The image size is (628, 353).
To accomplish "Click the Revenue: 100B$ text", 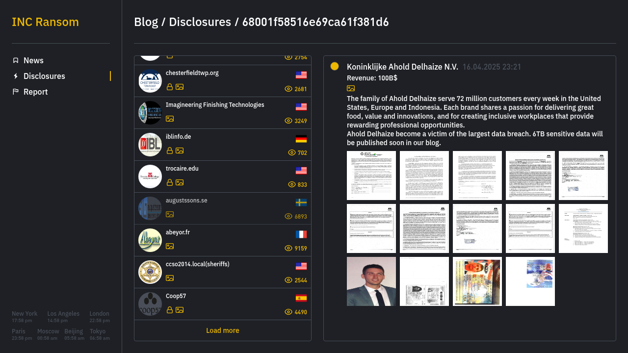I will [372, 78].
